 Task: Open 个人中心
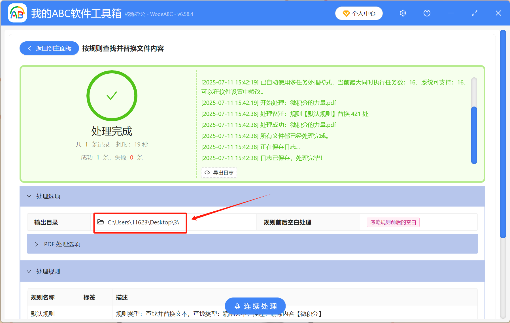coord(359,13)
